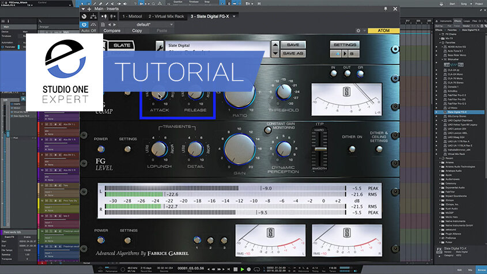487x274 pixels.
Task: Click the SAVE AS button
Action: (293, 54)
